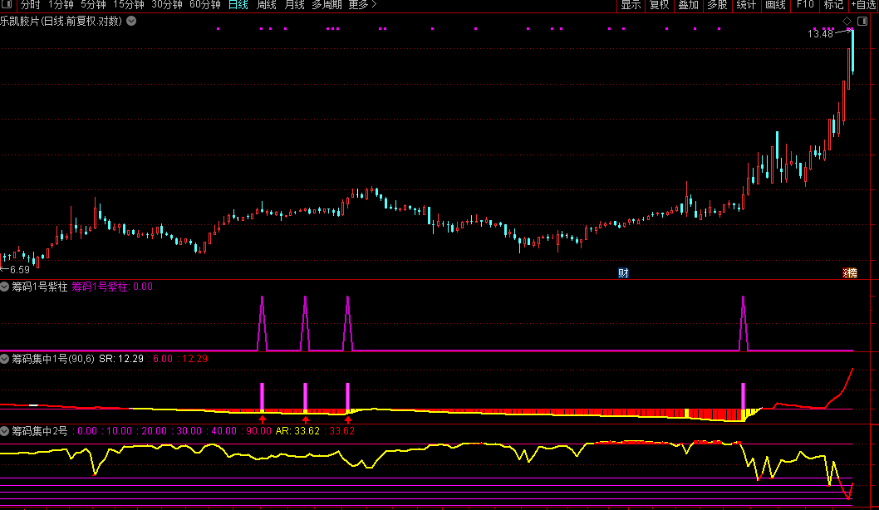Click F10 company info button
Viewport: 879px width, 510px height.
[x=805, y=5]
